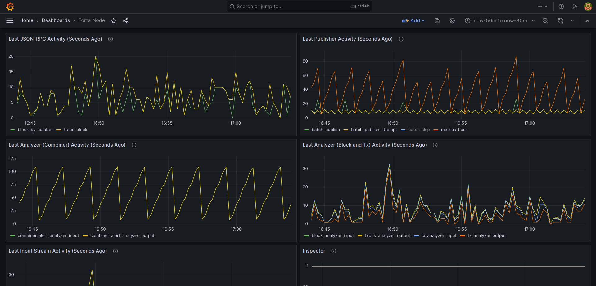Toggle tx_analyzer_input legend label

[439, 236]
